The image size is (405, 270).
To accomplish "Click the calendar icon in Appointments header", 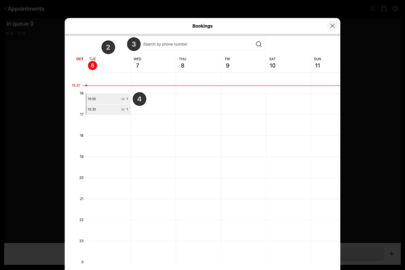I will pos(384,8).
